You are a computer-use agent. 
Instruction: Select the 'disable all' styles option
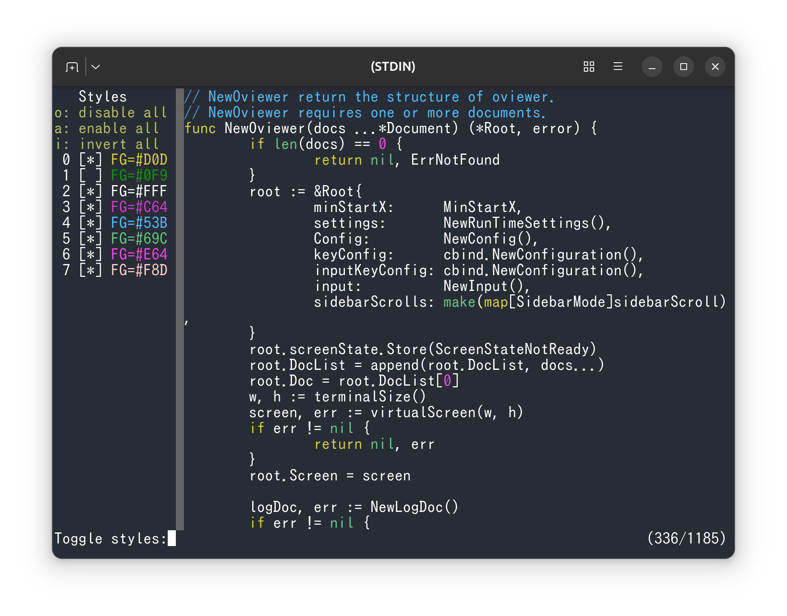tap(111, 113)
